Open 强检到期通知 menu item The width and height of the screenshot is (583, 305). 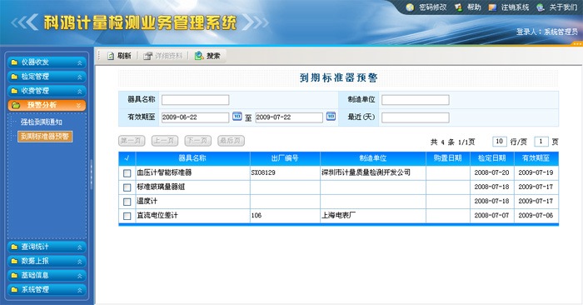click(42, 122)
